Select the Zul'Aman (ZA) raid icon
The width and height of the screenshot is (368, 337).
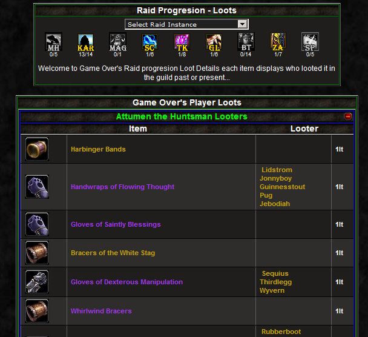(278, 42)
